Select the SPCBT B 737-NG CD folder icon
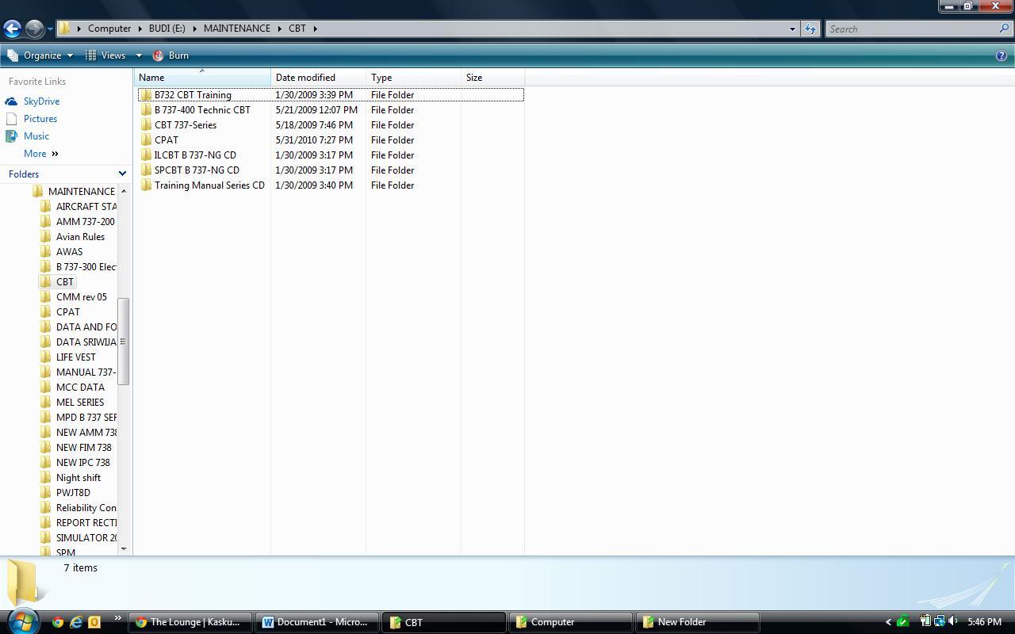This screenshot has height=634, width=1015. pyautogui.click(x=146, y=170)
